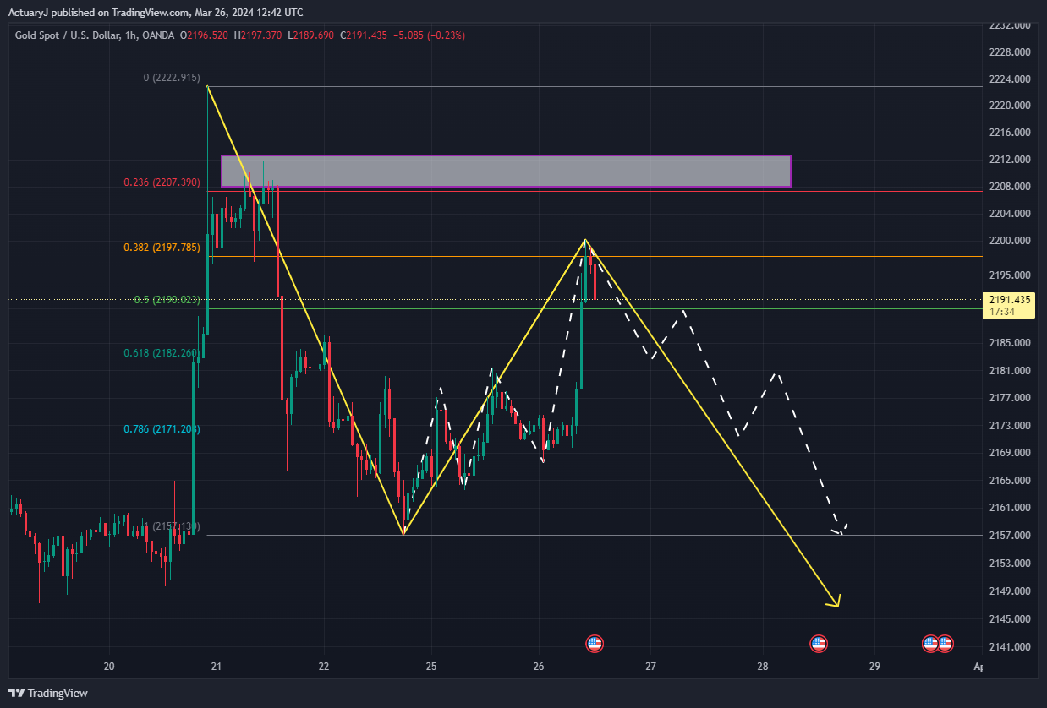
Task: Click the open value O2196.520
Action: pos(206,35)
